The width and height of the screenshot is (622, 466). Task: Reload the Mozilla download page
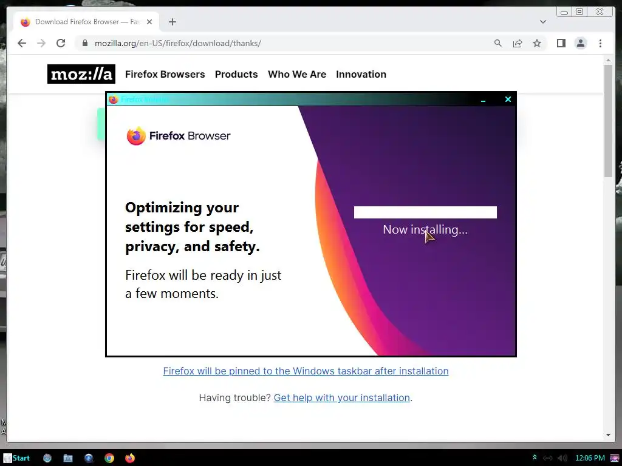61,43
